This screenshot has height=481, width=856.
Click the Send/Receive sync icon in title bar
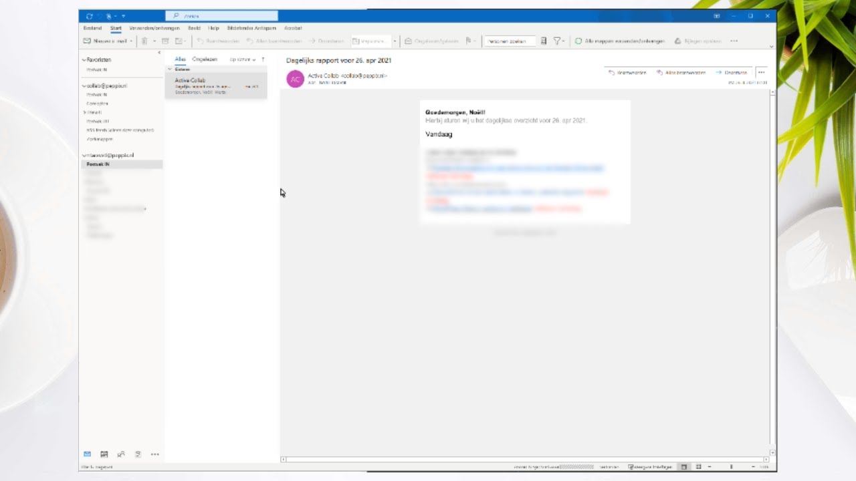[x=90, y=16]
